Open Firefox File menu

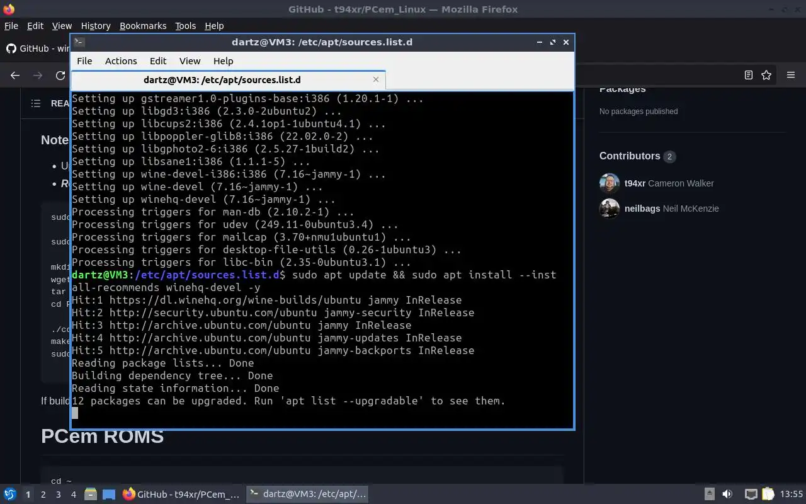click(x=11, y=26)
